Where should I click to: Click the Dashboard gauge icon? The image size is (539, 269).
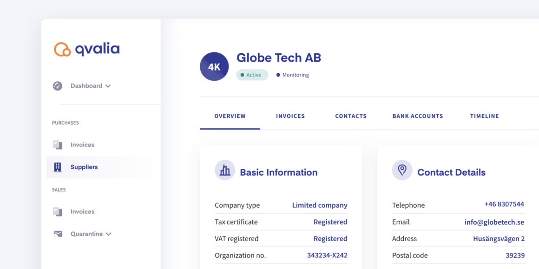(x=58, y=86)
